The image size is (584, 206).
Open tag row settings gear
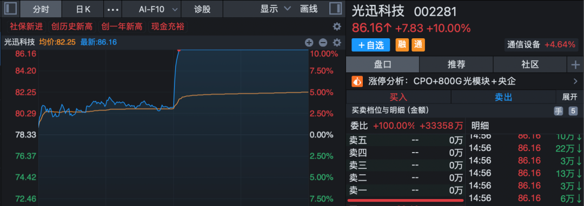pos(337,27)
